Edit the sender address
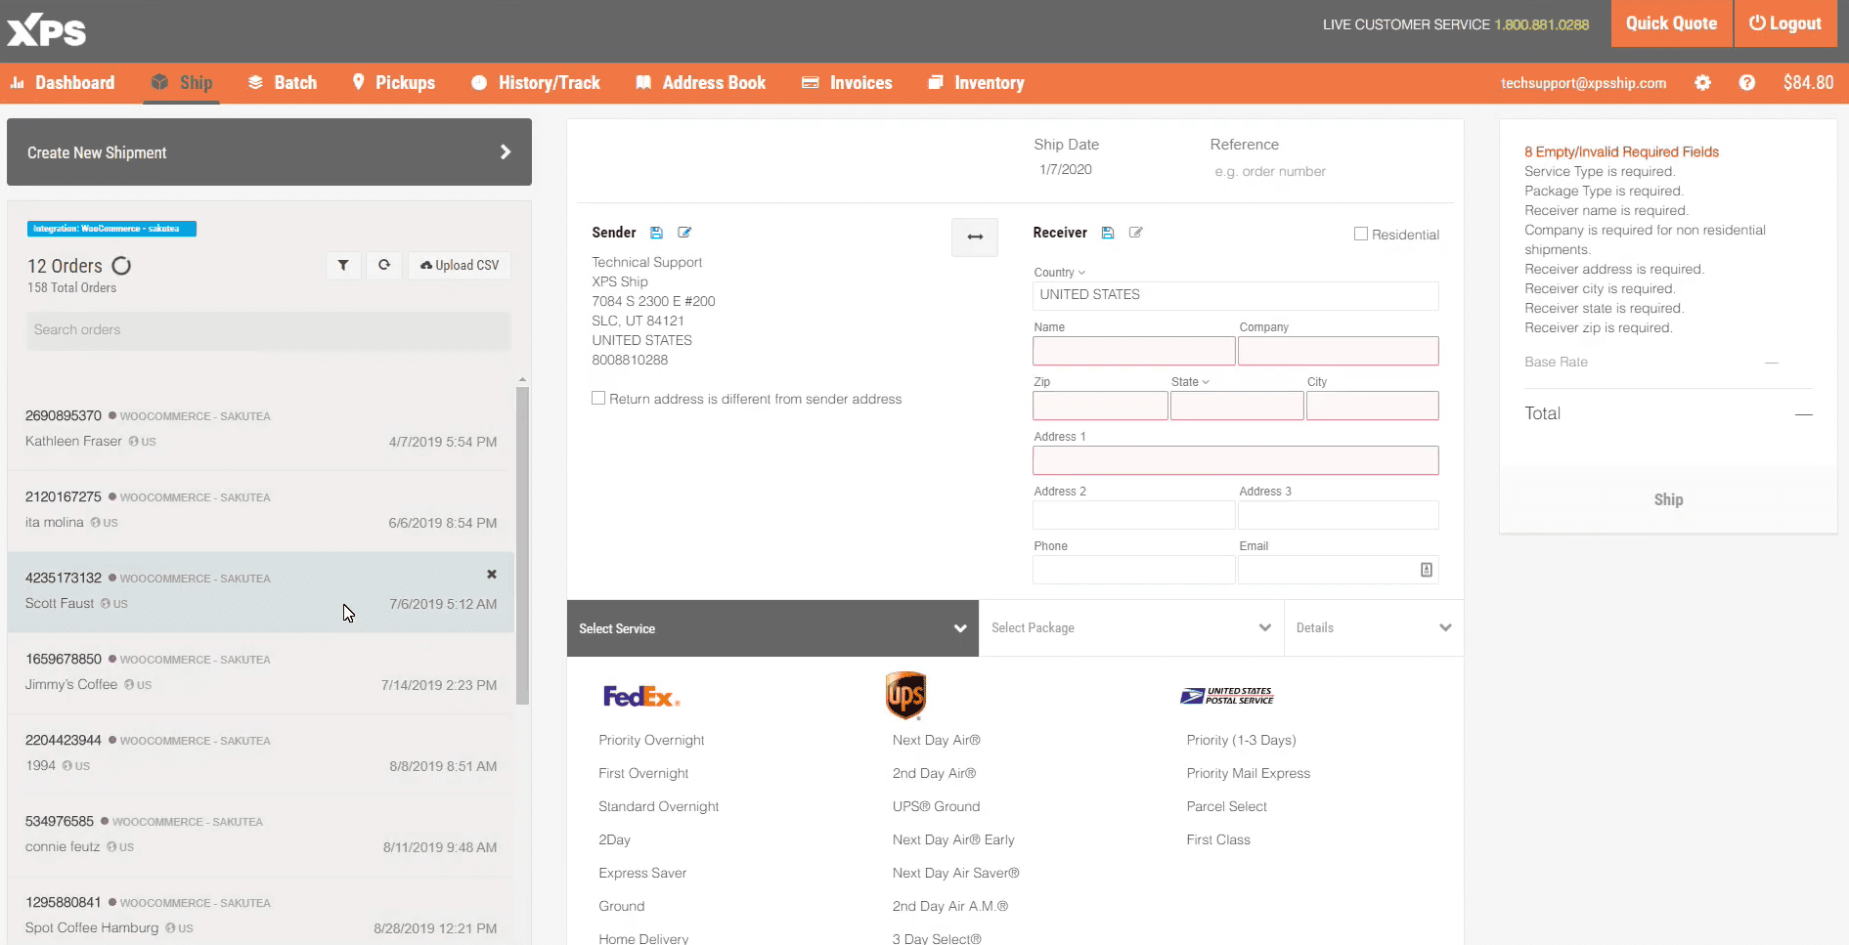The height and width of the screenshot is (945, 1849). tap(684, 233)
